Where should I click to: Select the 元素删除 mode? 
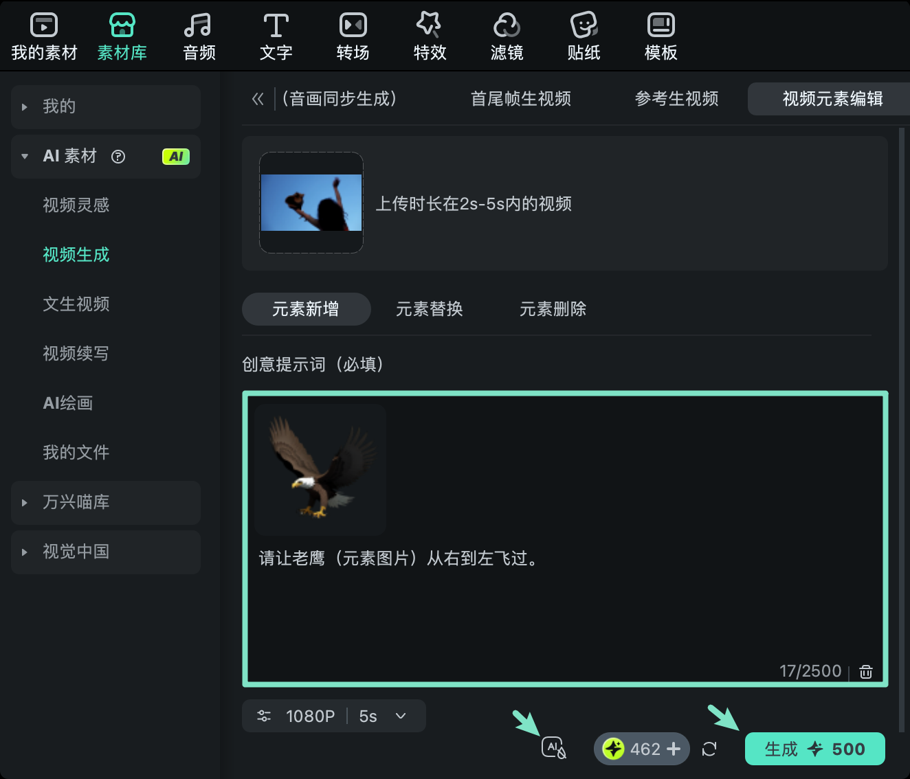pos(552,309)
